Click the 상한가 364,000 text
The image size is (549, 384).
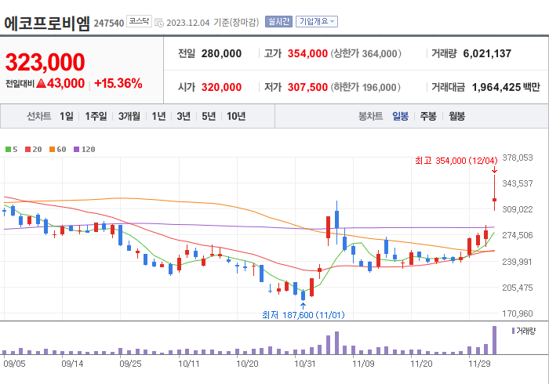[366, 53]
